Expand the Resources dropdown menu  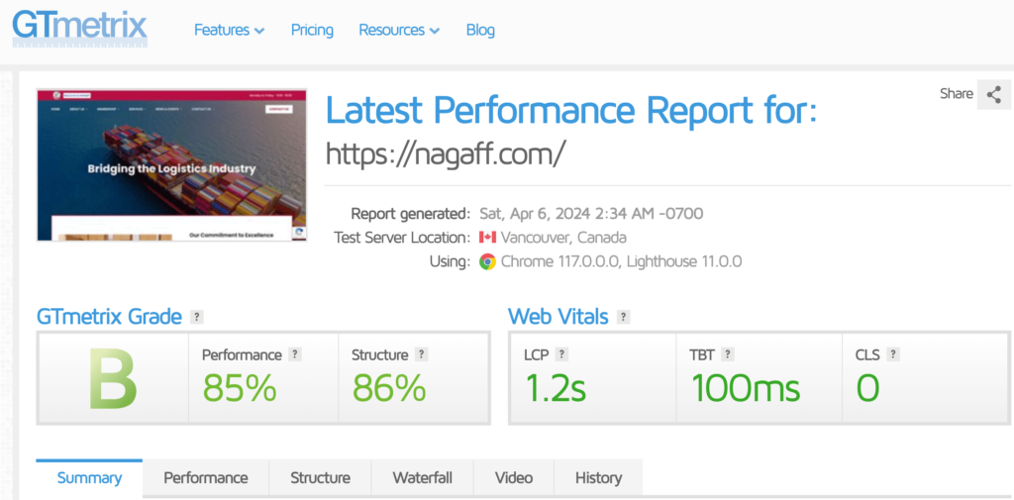click(398, 30)
